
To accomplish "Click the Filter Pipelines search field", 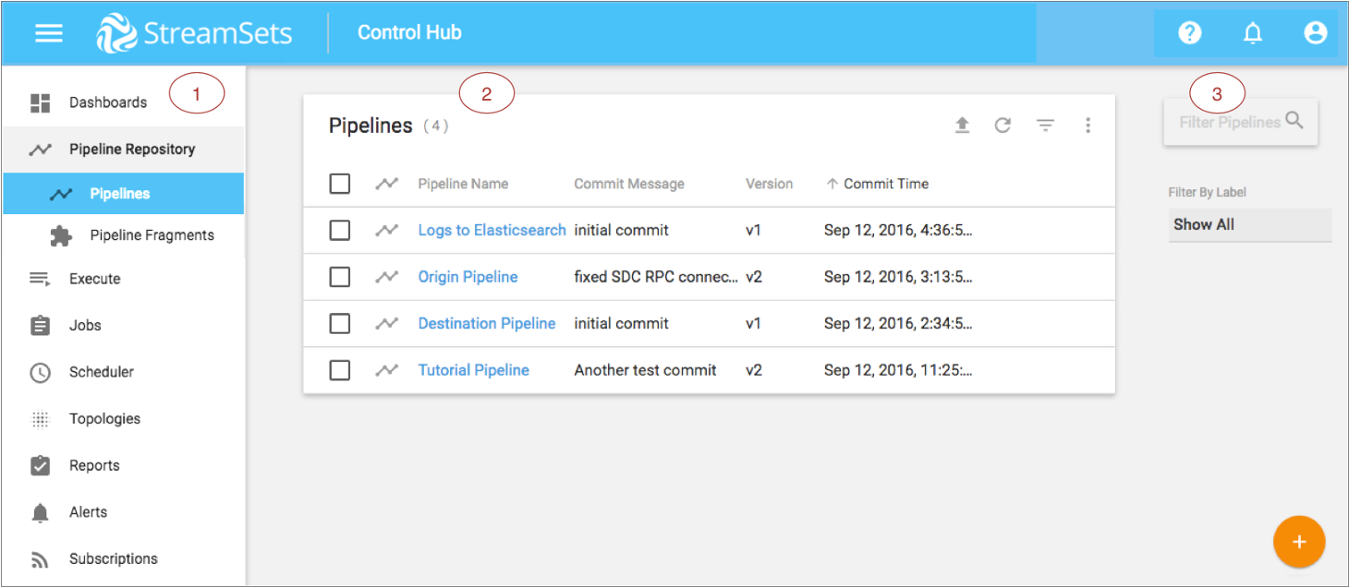I will [1229, 122].
